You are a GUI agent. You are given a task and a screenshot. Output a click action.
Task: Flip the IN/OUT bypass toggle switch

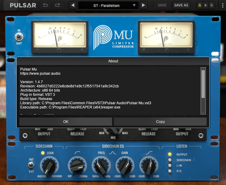(19, 37)
